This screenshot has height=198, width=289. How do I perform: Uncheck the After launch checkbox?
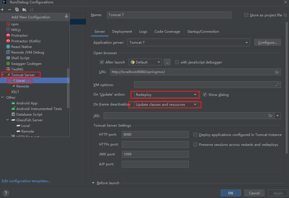point(102,62)
